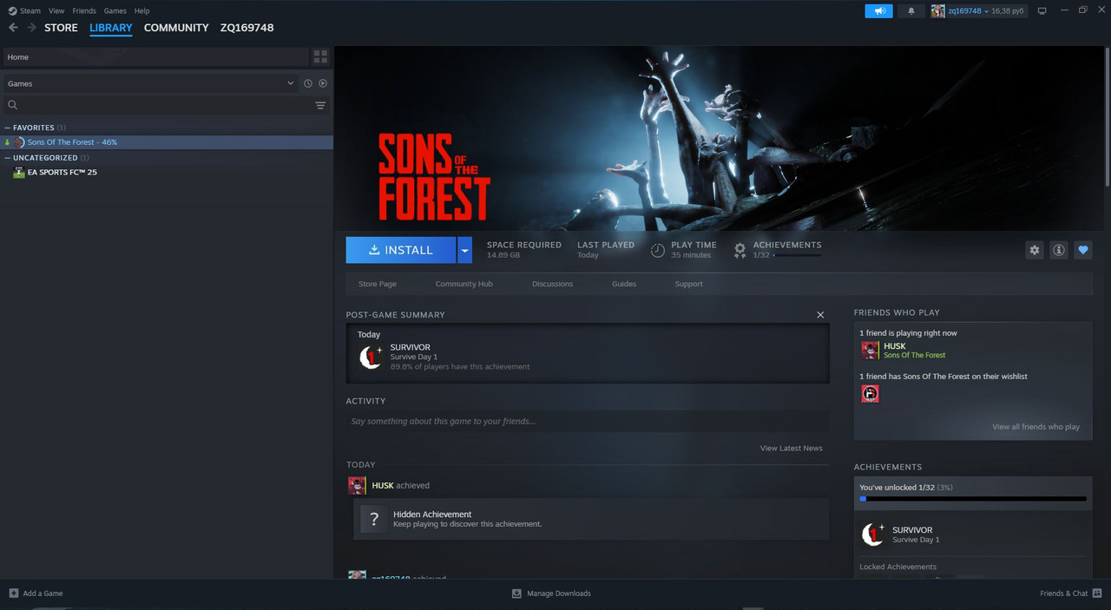The height and width of the screenshot is (610, 1111).
Task: Close the post-game summary with X
Action: [820, 315]
